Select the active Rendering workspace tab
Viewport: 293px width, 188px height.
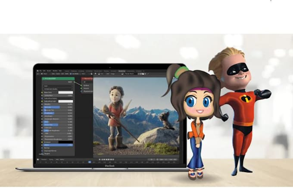pyautogui.click(x=122, y=71)
